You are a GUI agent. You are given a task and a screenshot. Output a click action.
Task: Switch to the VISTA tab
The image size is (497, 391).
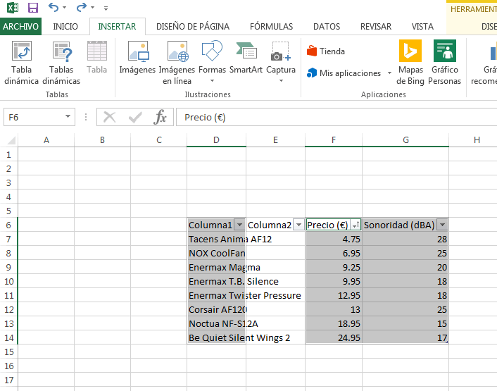click(x=422, y=26)
